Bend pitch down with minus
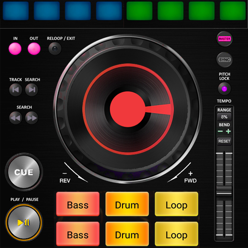Image resolution: width=248 pixels, height=248 pixels. click(220, 131)
